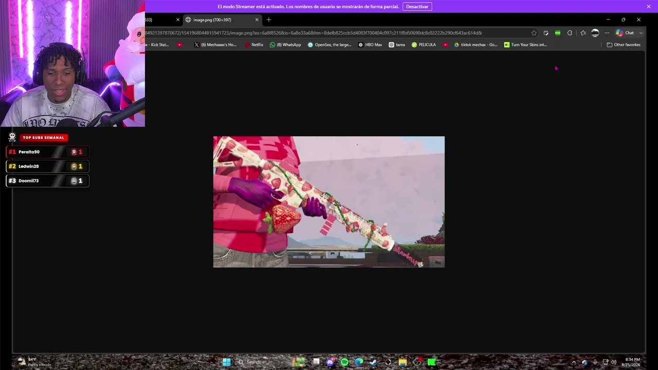Open the tarea bookmark
Screen dimensions: 658x370
(x=397, y=45)
